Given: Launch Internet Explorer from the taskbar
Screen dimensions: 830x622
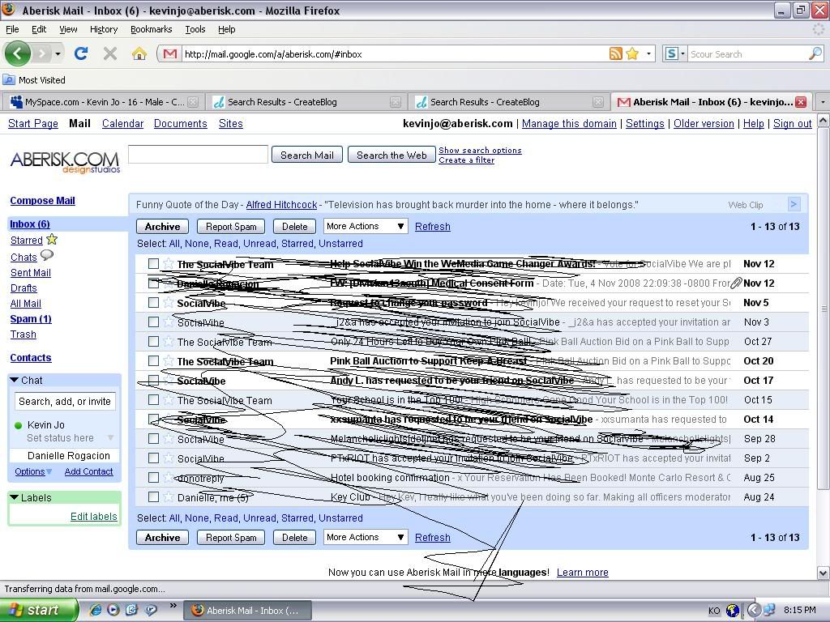Looking at the screenshot, I should 96,610.
